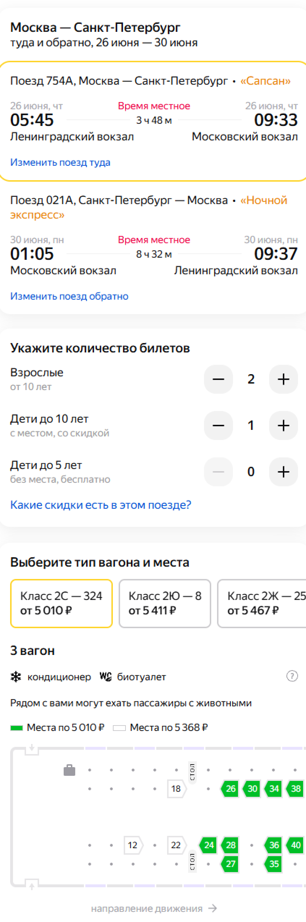Click Изменить поезд туда link

60,162
